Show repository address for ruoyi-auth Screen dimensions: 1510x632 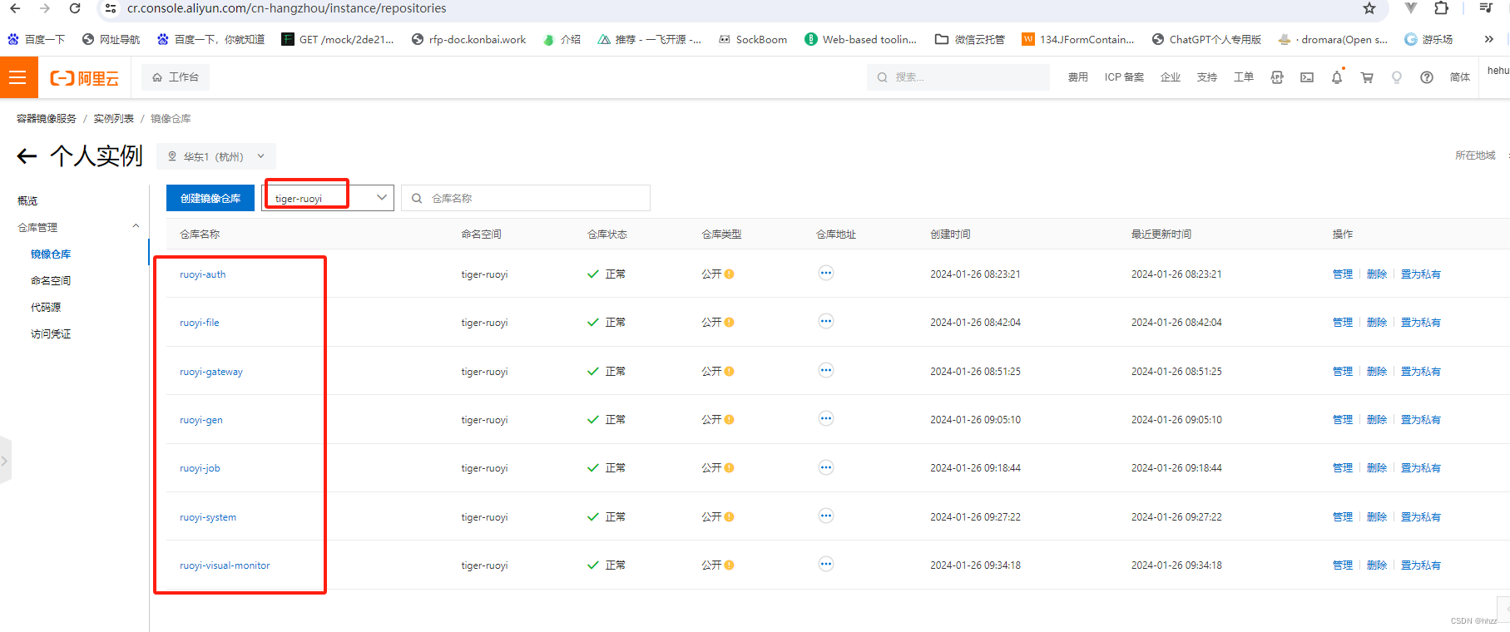[x=825, y=273]
